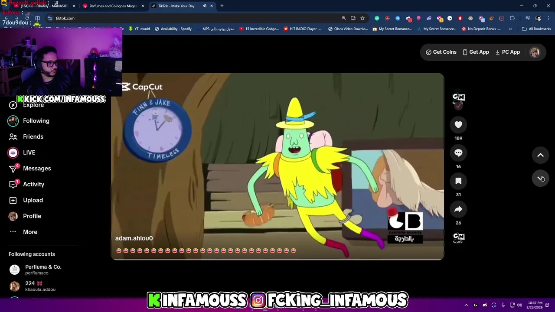Open a new browser tab
The width and height of the screenshot is (555, 312).
point(222,6)
